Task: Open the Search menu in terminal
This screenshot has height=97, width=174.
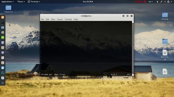Action: [60, 19]
